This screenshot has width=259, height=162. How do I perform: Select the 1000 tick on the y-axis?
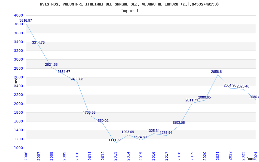pyautogui.click(x=18, y=148)
